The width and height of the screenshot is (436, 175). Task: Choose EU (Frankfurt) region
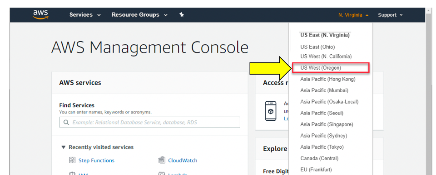[316, 170]
